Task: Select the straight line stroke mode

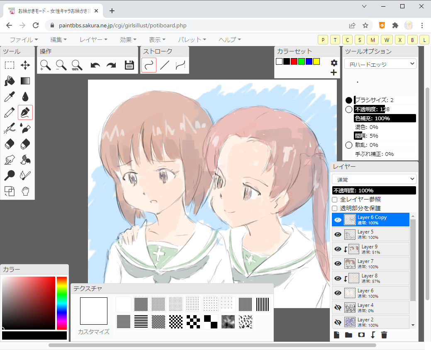Action: [x=165, y=65]
